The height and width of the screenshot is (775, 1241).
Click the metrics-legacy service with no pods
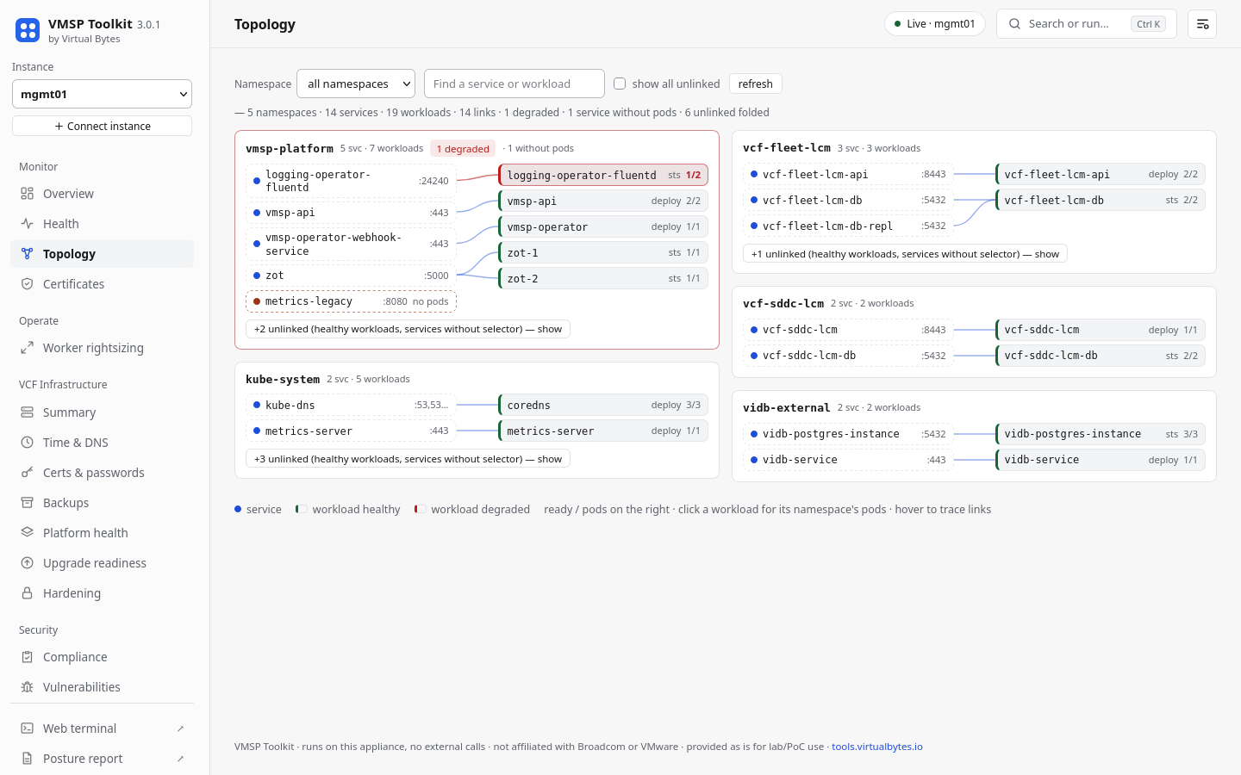coord(351,301)
